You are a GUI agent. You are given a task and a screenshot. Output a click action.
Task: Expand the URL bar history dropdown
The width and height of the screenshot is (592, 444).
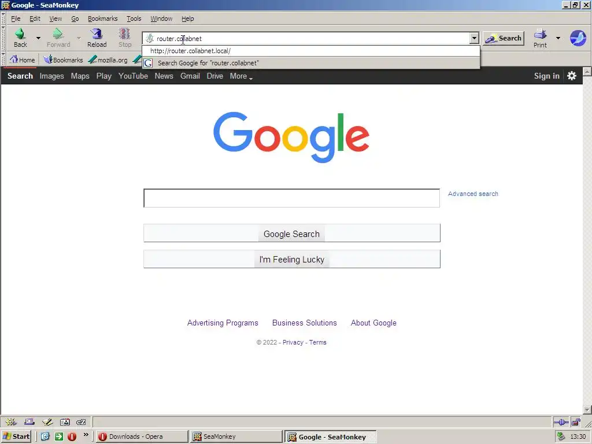[x=474, y=38]
